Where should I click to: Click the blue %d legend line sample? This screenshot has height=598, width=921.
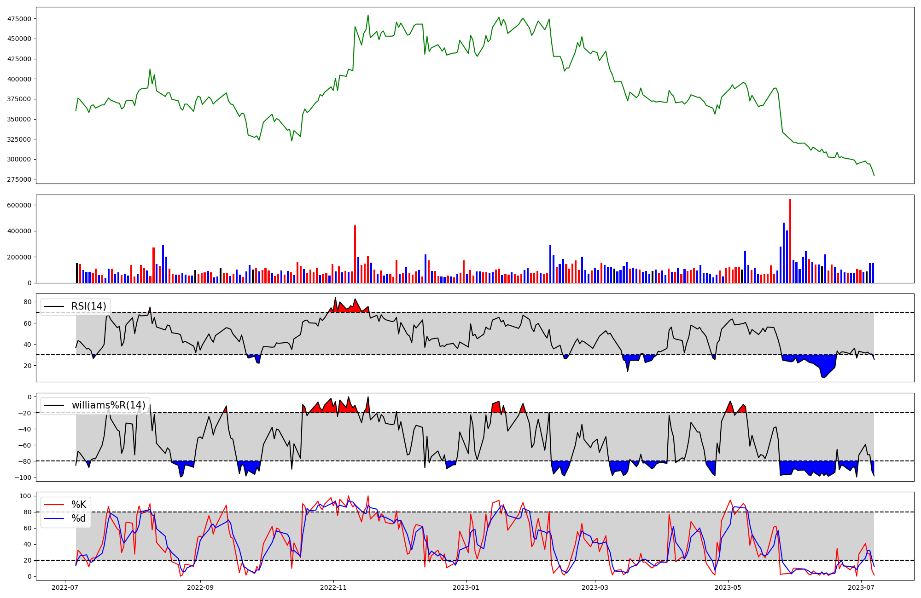coord(54,518)
